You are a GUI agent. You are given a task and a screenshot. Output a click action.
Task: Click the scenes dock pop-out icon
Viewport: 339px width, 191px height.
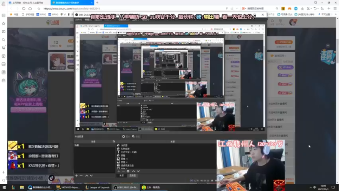coord(114,142)
